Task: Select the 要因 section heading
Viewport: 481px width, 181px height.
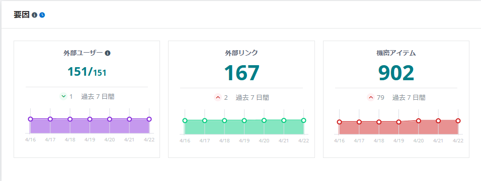Action: pos(22,15)
